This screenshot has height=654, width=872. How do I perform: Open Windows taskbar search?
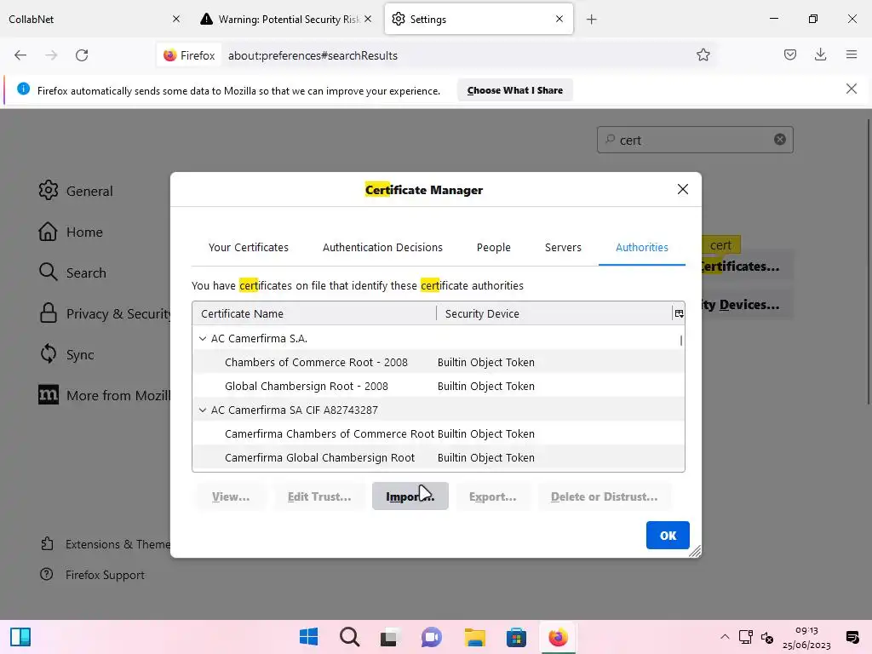[x=349, y=637]
